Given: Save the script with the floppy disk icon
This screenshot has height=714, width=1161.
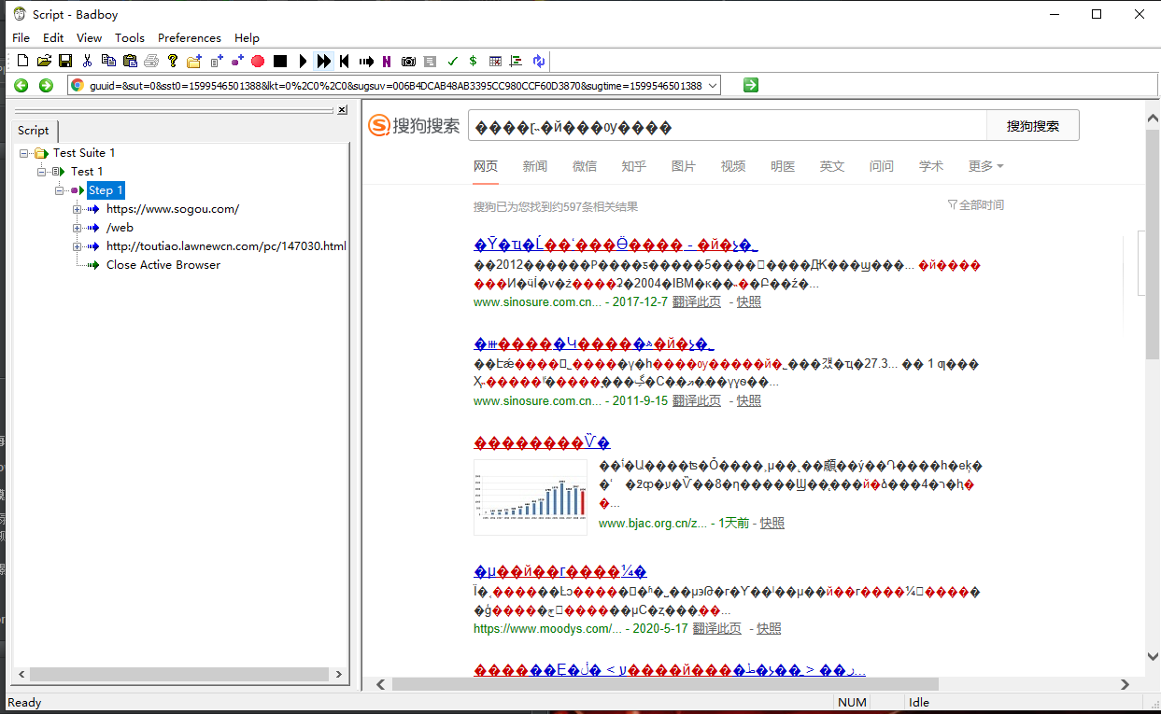Looking at the screenshot, I should pos(65,61).
